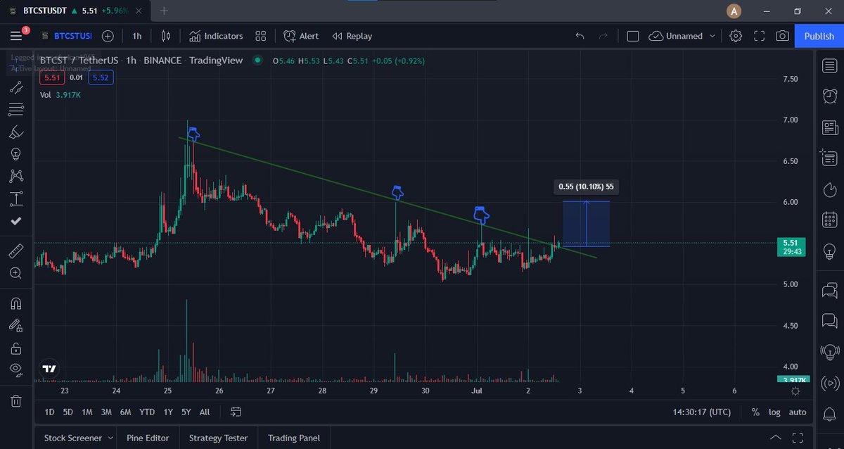Take a chart snapshot with the camera icon
This screenshot has width=844, height=449.
(781, 36)
